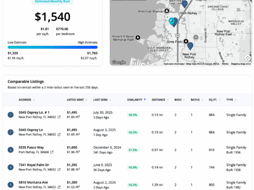Select the light blue subject property map pin
Viewport: 254px width, 190px height.
point(171,21)
